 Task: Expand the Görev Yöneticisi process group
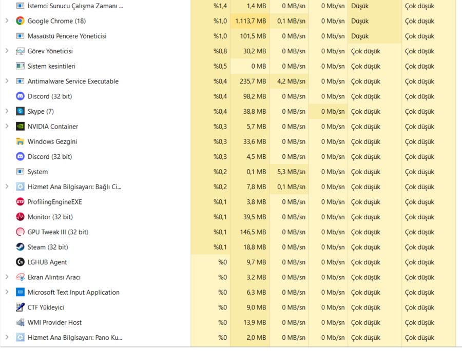coord(7,51)
